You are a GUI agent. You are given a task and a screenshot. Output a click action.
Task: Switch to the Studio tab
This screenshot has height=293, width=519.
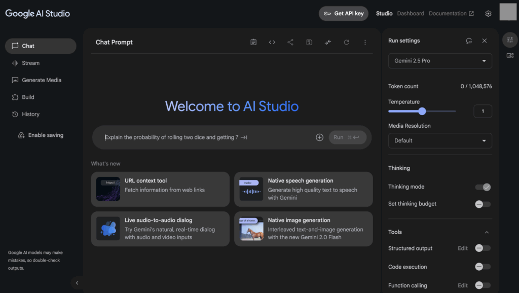point(384,14)
